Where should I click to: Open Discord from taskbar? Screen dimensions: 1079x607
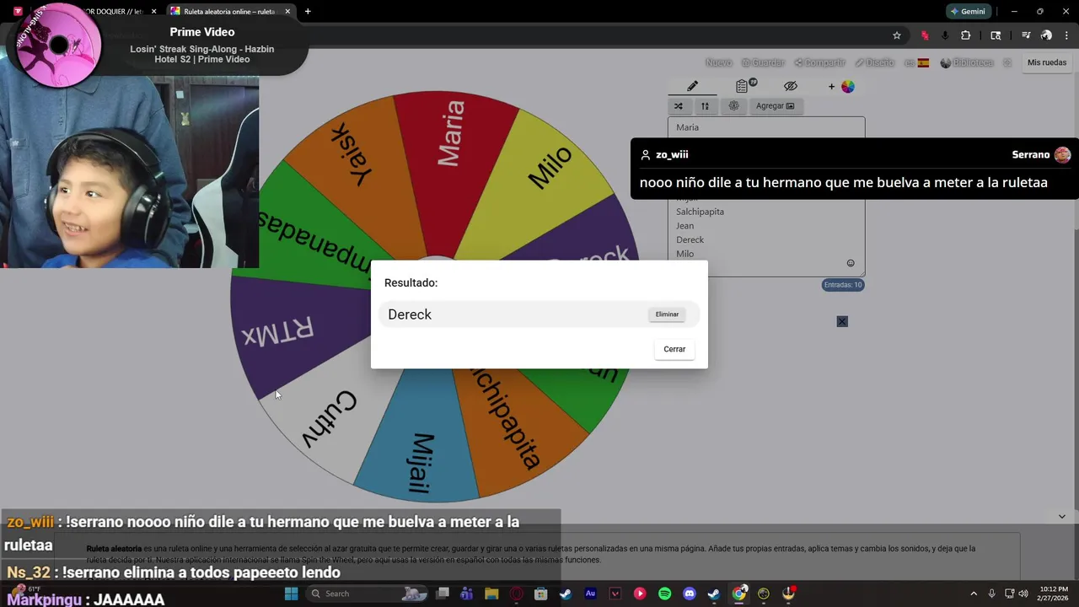[x=690, y=594]
